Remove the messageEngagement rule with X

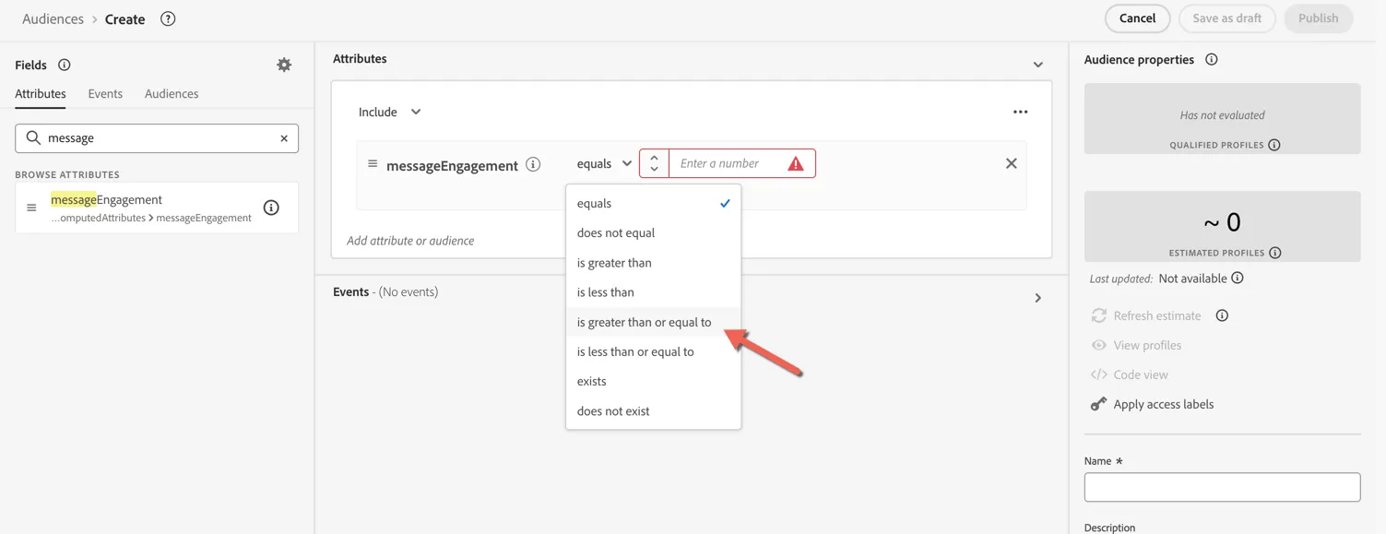tap(1012, 163)
